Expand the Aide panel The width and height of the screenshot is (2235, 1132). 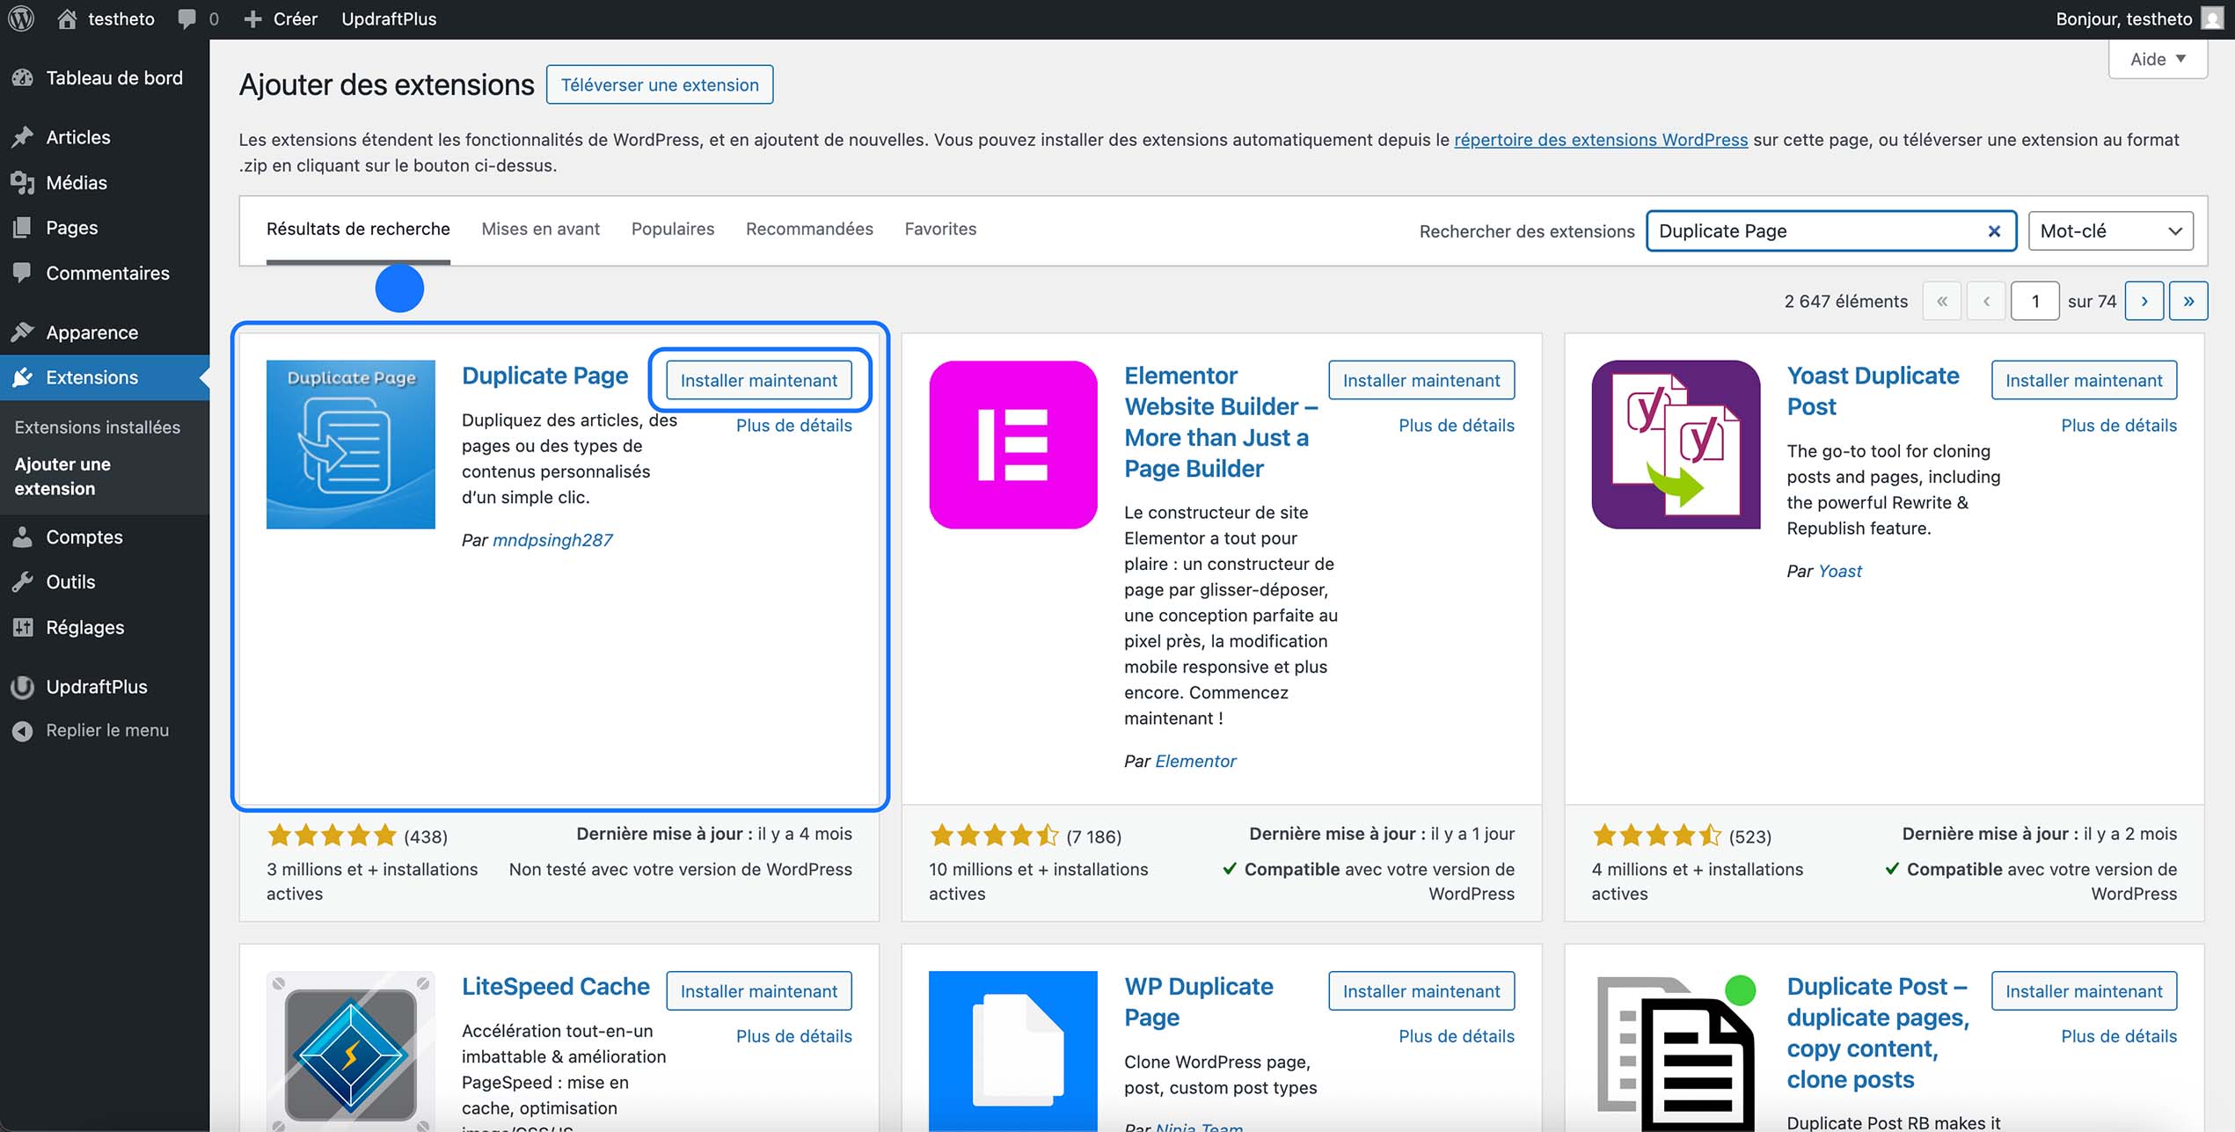click(2157, 58)
